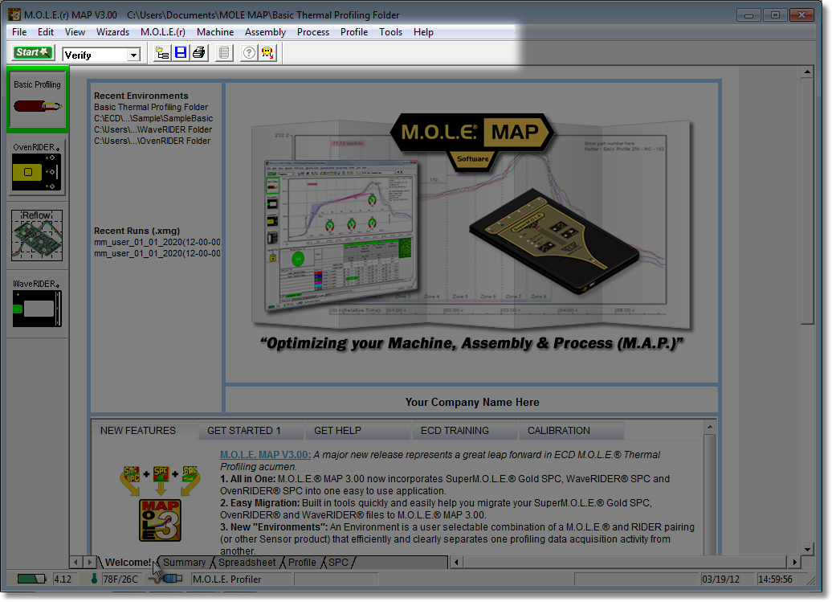Click Your Company Name Here banner
Screen dimensions: 832x602
point(472,402)
